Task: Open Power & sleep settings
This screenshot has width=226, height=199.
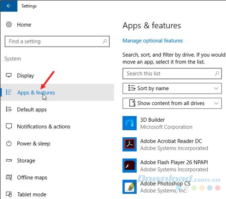Action: tap(33, 144)
